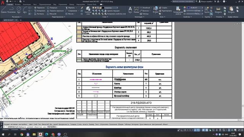Click the Измерить measure tool

(218, 10)
